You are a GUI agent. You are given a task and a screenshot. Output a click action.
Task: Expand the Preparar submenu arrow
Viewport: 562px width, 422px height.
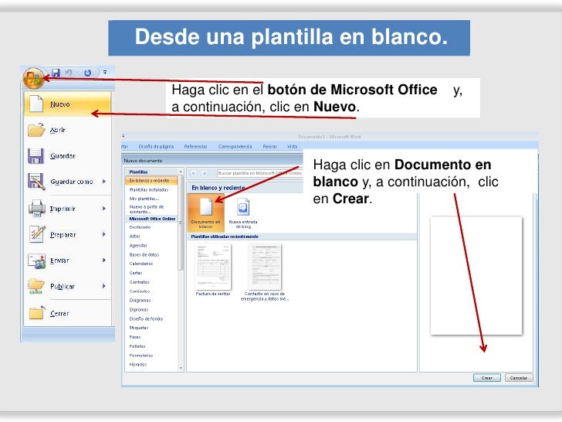pos(104,234)
